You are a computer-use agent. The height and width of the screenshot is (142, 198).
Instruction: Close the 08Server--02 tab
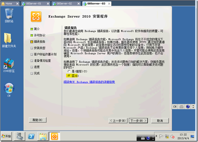click(x=78, y=4)
